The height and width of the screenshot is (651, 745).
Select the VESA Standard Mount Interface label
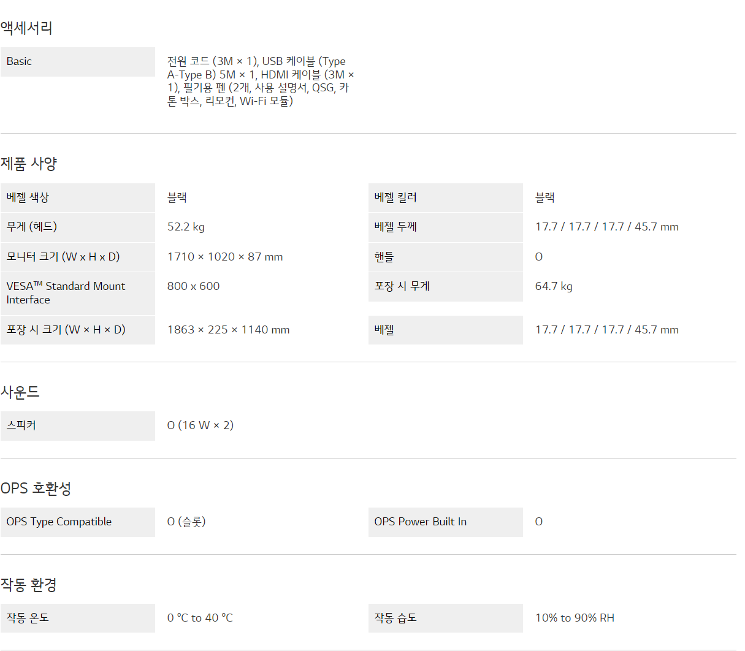[66, 293]
